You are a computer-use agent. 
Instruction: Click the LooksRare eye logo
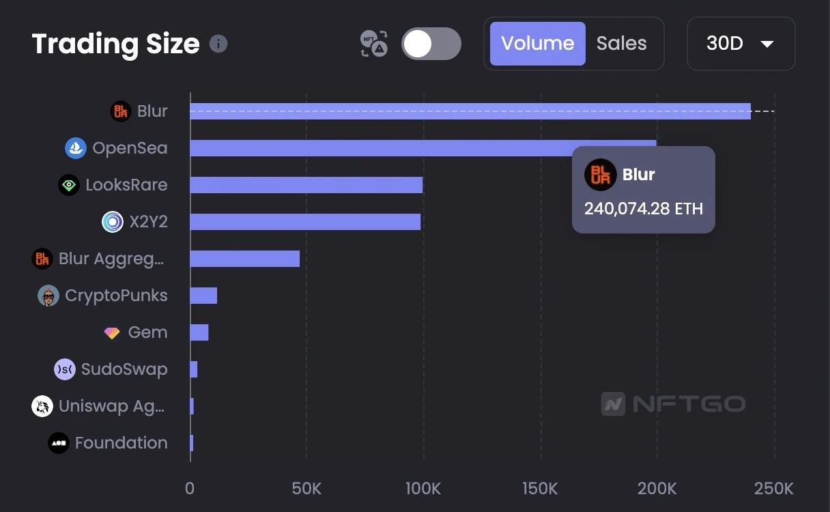pyautogui.click(x=69, y=185)
